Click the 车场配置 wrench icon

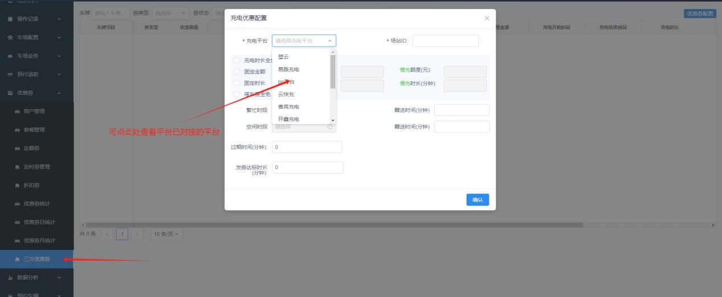[x=10, y=38]
